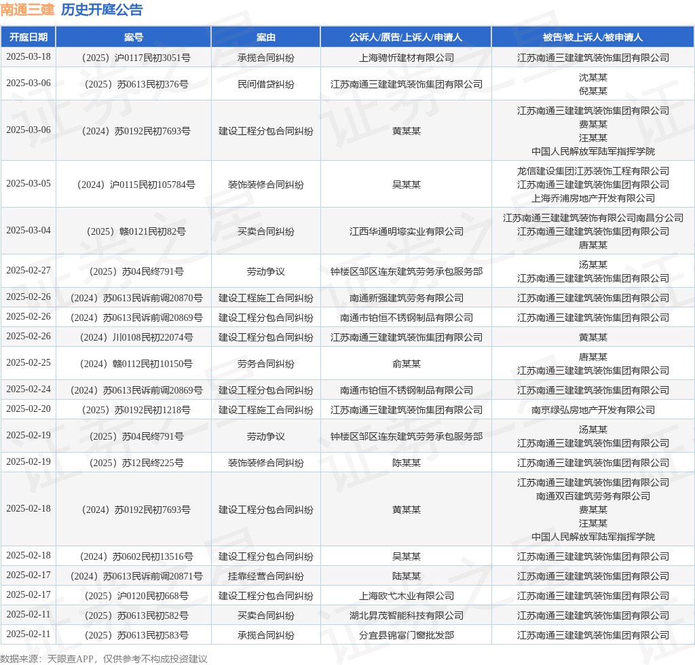Viewport: 695px width, 665px height.
Task: Click the 历史开庭公告 heading
Action: pos(102,9)
